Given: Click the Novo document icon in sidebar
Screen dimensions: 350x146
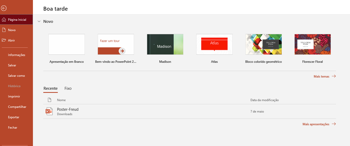Looking at the screenshot, I should [x=4, y=30].
